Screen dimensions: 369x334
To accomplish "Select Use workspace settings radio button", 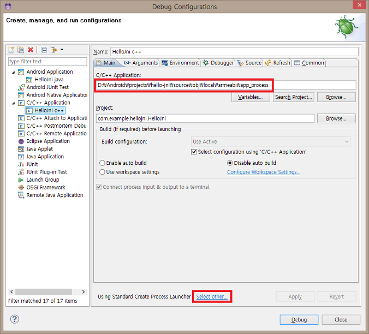I will tap(102, 172).
